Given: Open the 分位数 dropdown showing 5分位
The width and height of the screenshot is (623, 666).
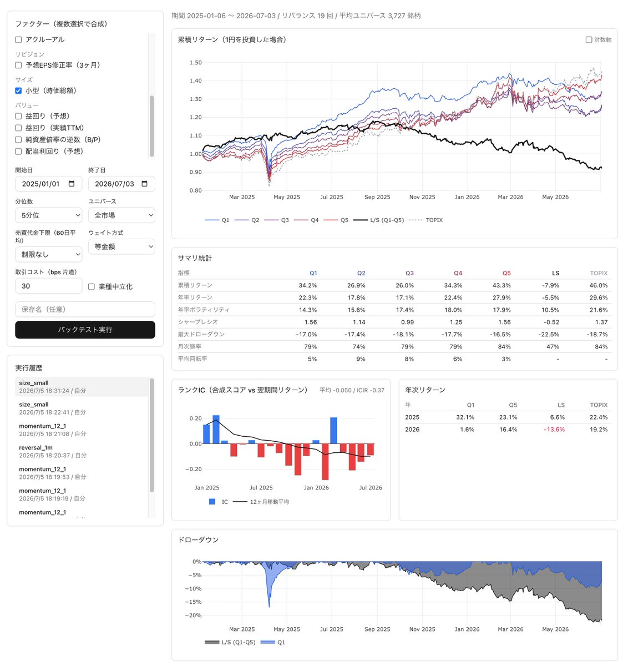Looking at the screenshot, I should tap(48, 215).
